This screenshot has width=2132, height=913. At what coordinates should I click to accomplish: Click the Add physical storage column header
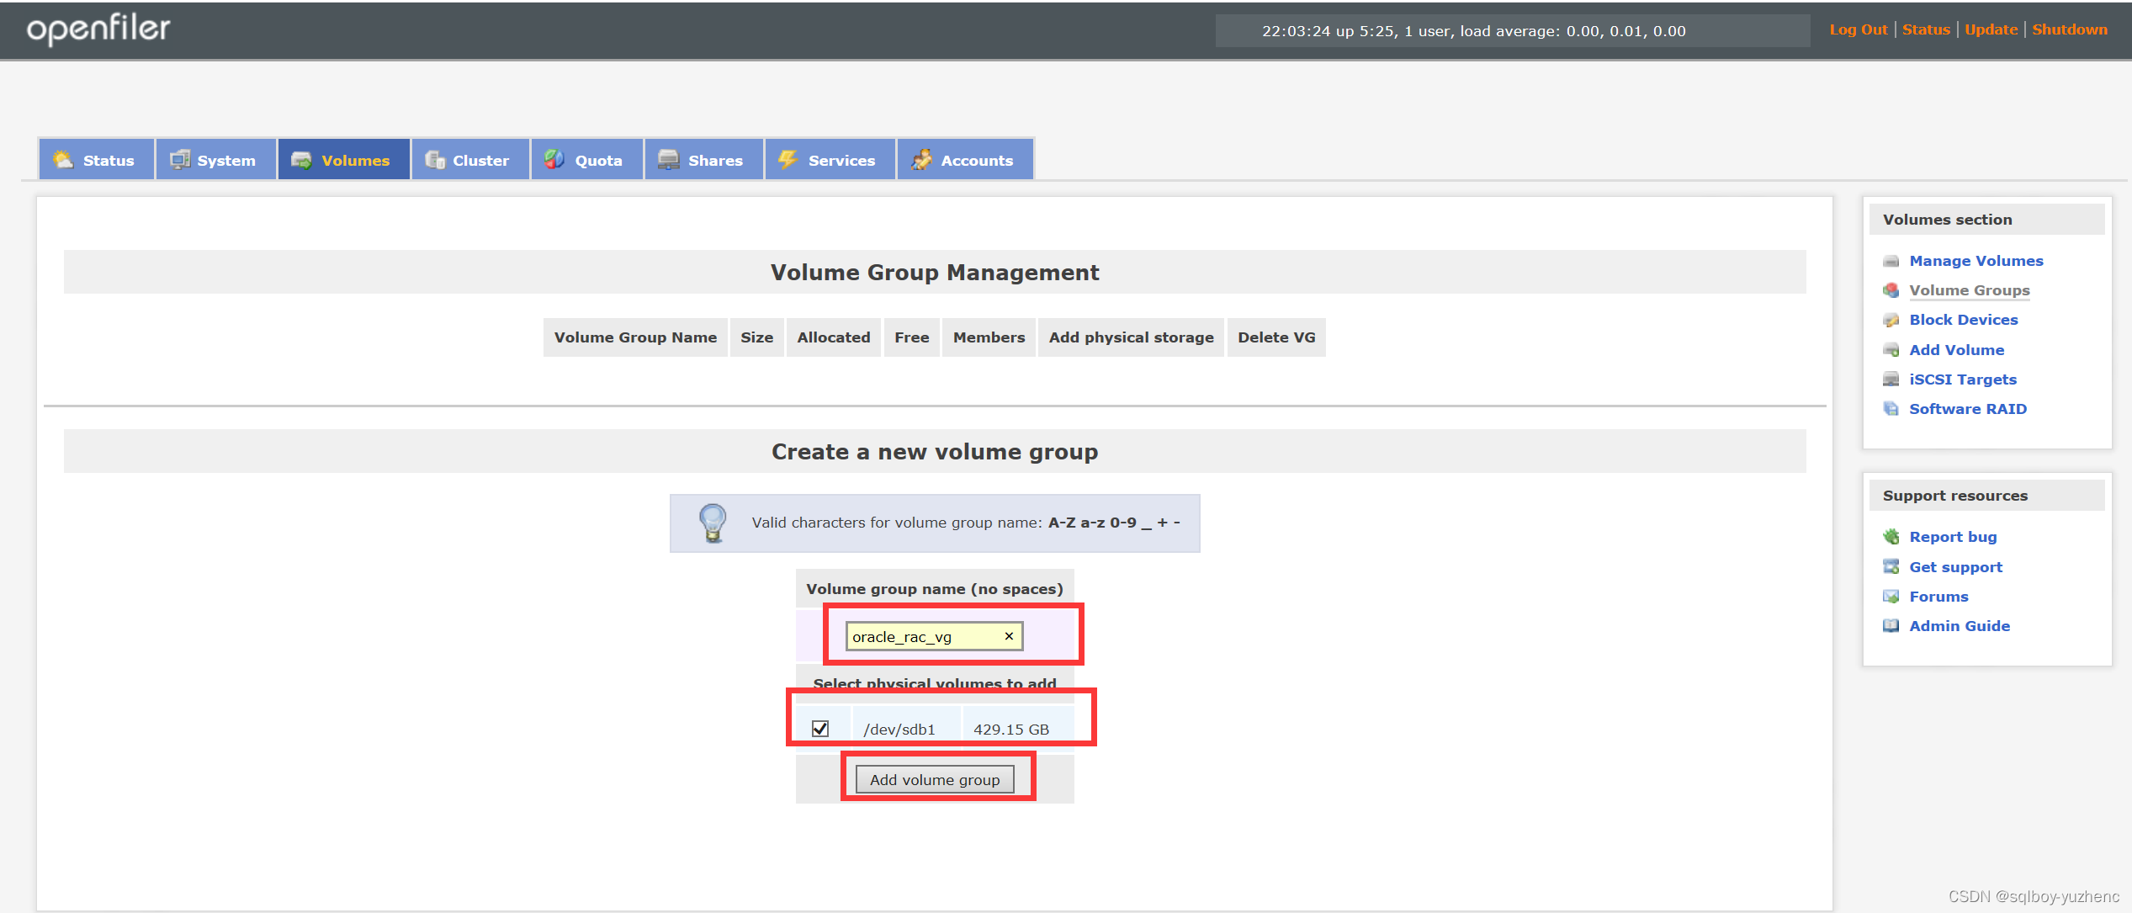pyautogui.click(x=1131, y=337)
